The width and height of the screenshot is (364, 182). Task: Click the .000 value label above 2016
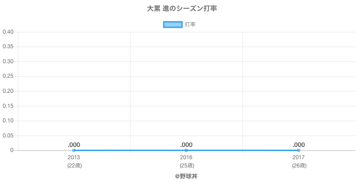[x=186, y=145]
